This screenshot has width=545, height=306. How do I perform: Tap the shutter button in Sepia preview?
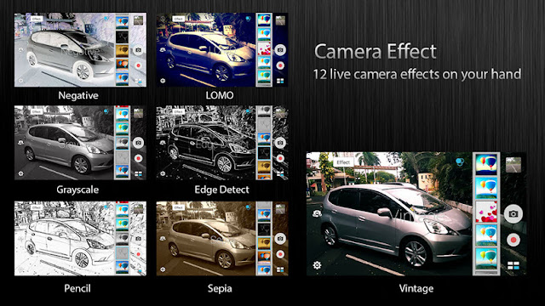(280, 239)
